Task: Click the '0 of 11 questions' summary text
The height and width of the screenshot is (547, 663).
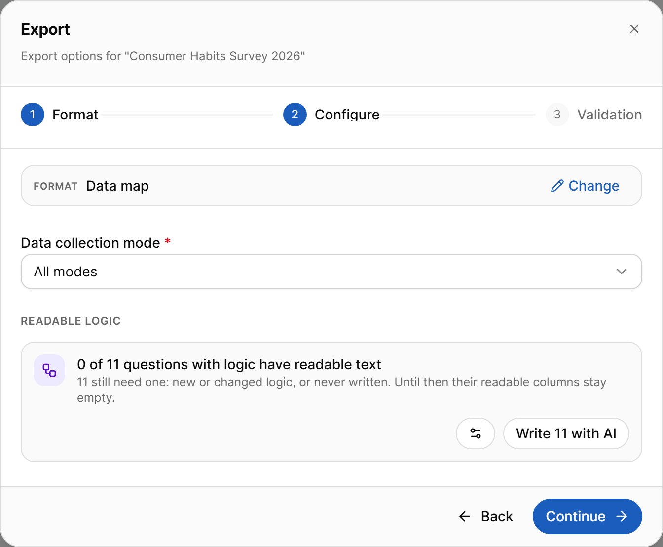Action: tap(229, 364)
